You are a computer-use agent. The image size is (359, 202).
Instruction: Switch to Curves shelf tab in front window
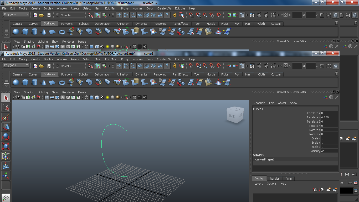(33, 74)
